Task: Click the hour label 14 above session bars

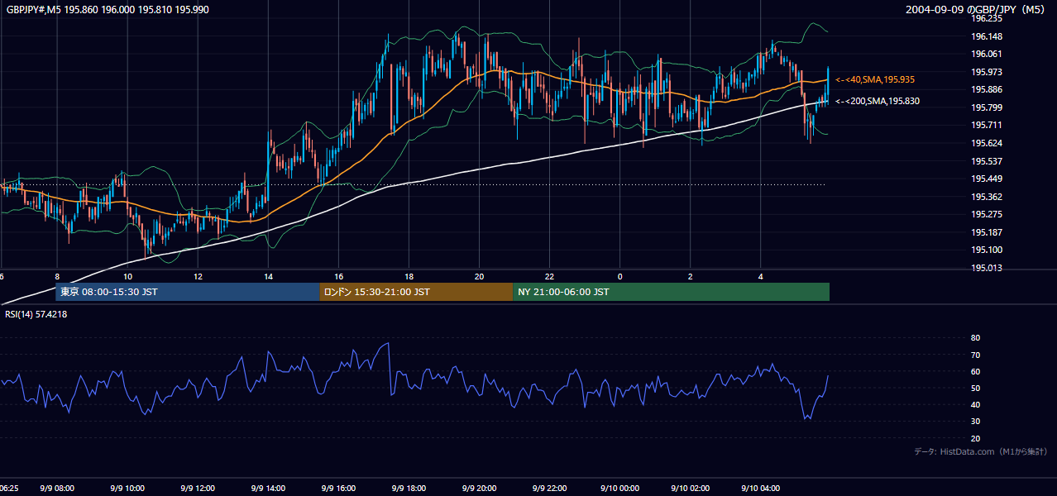Action: coord(268,276)
